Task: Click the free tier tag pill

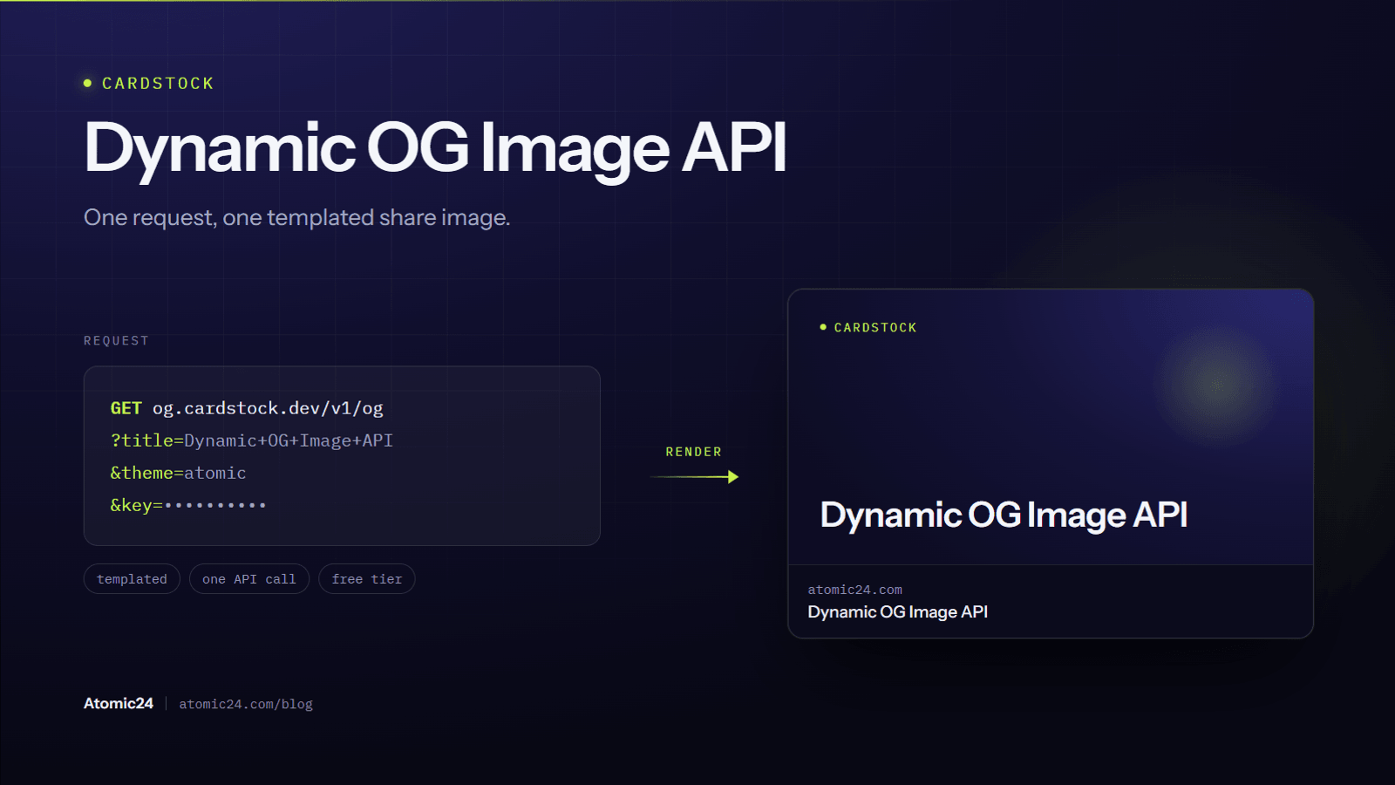Action: pyautogui.click(x=367, y=579)
